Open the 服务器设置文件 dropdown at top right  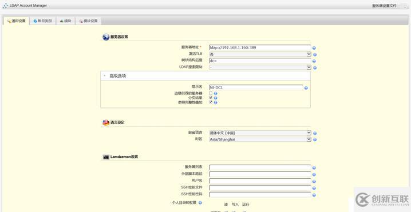point(404,6)
